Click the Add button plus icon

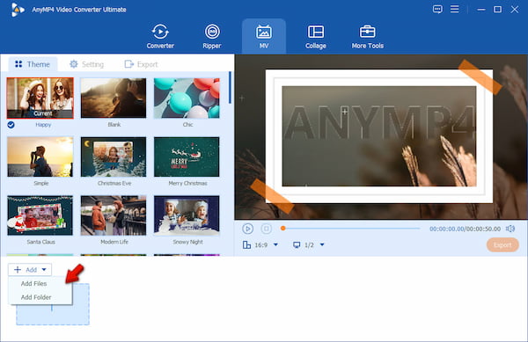point(18,270)
